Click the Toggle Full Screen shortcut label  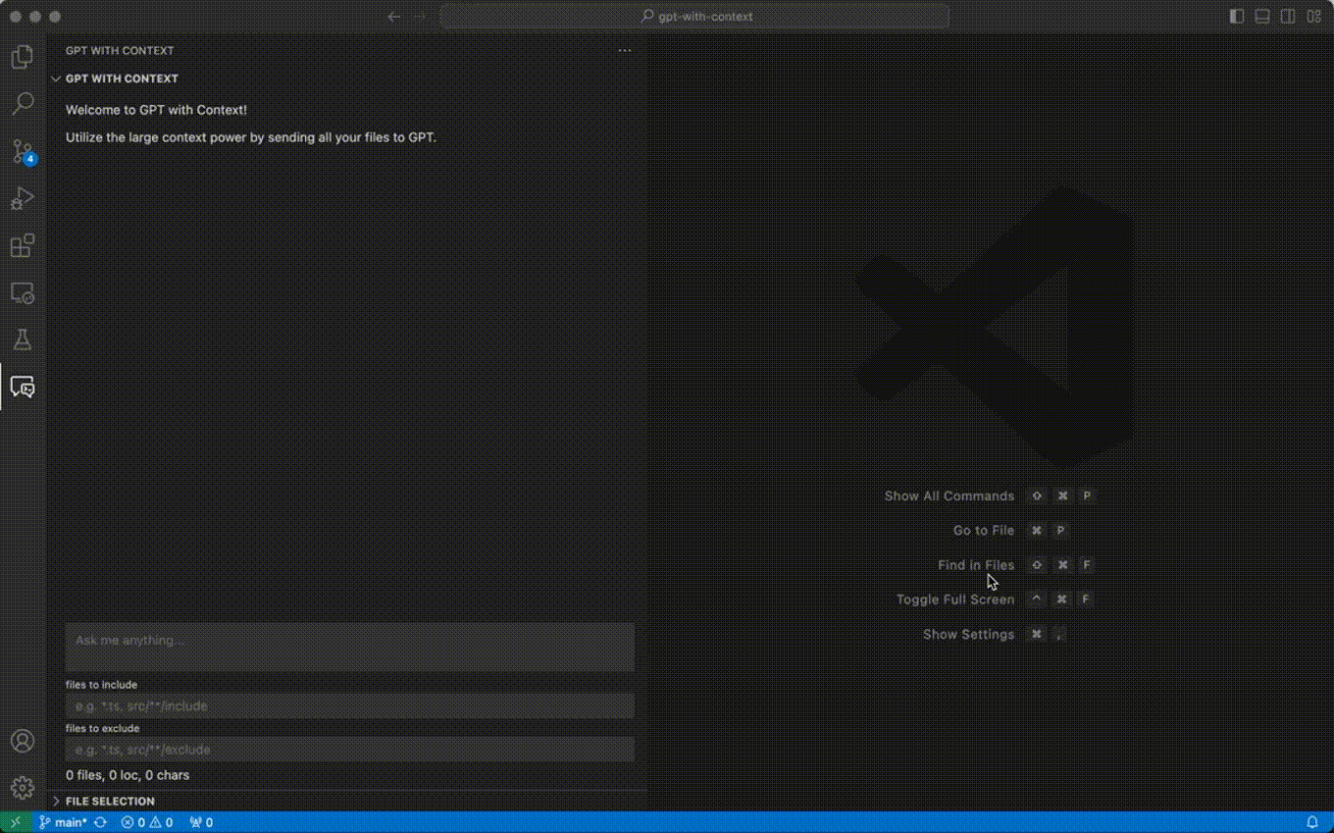tap(955, 599)
